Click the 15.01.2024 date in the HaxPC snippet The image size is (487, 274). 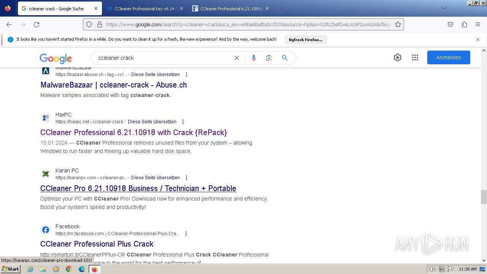pyautogui.click(x=54, y=143)
